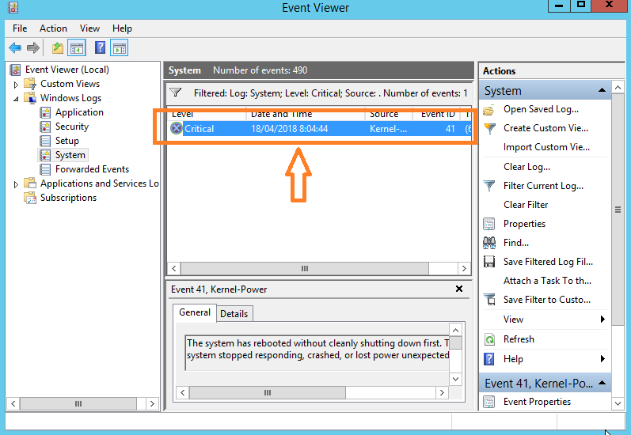Click the Forwarded Events log icon
Screen dimensions: 631x435
click(45, 169)
